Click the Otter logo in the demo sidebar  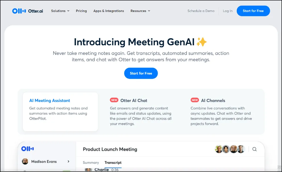tap(28, 149)
